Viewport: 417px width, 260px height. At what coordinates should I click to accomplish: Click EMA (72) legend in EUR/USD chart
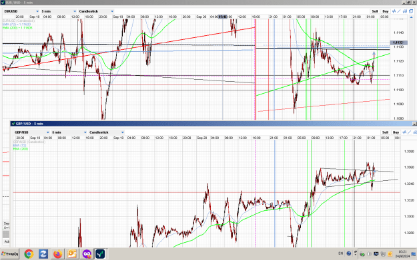(17, 24)
